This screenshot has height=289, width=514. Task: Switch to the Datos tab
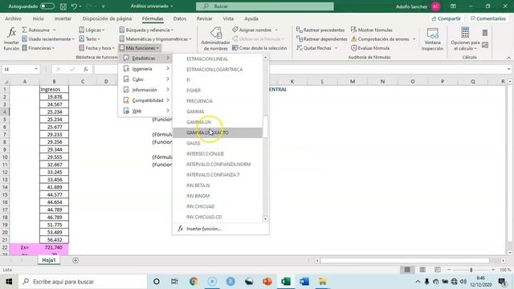[180, 18]
